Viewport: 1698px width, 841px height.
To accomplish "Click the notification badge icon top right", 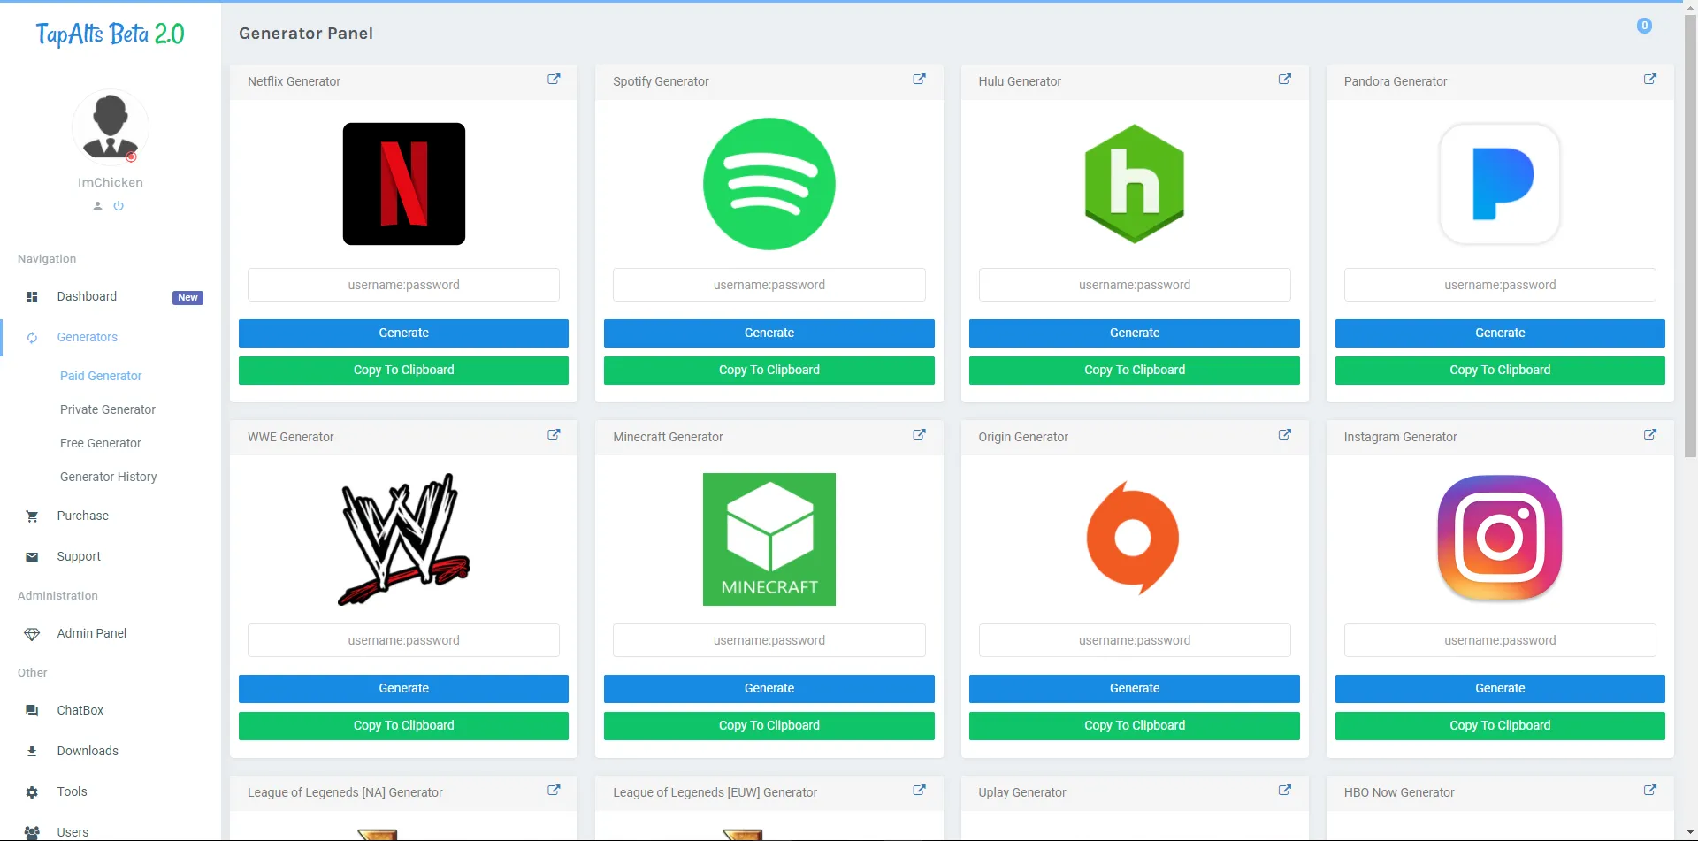I will click(x=1644, y=26).
